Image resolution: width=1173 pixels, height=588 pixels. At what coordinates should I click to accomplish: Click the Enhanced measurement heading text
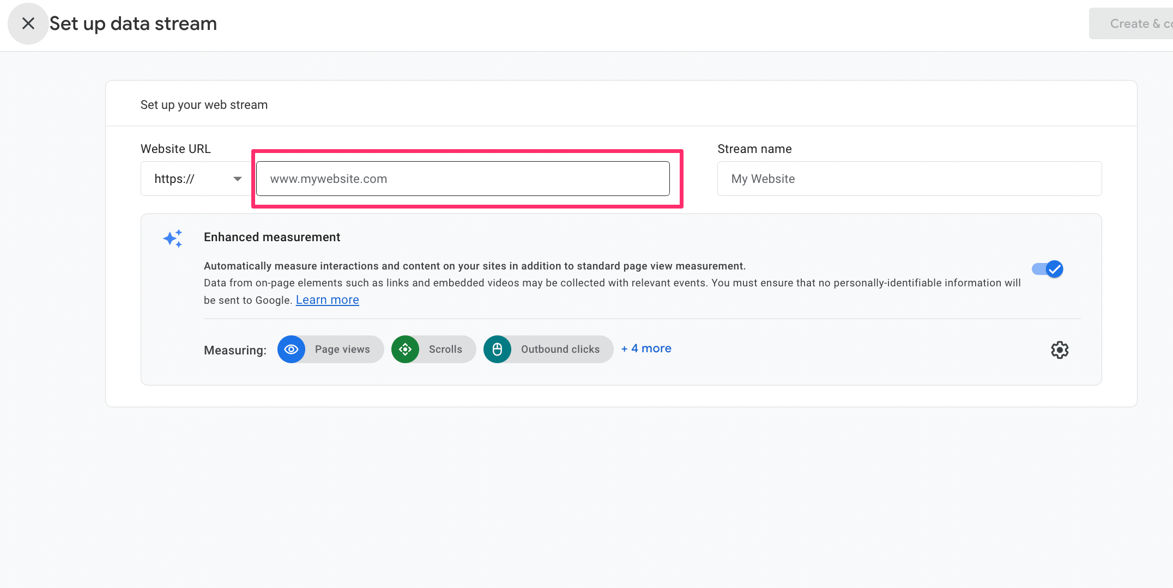click(271, 237)
